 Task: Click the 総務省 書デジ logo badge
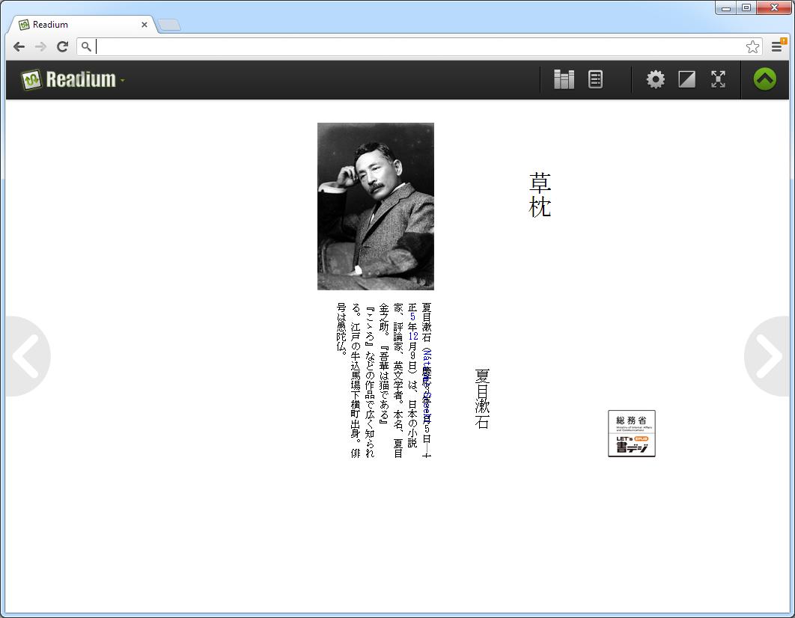(x=632, y=434)
